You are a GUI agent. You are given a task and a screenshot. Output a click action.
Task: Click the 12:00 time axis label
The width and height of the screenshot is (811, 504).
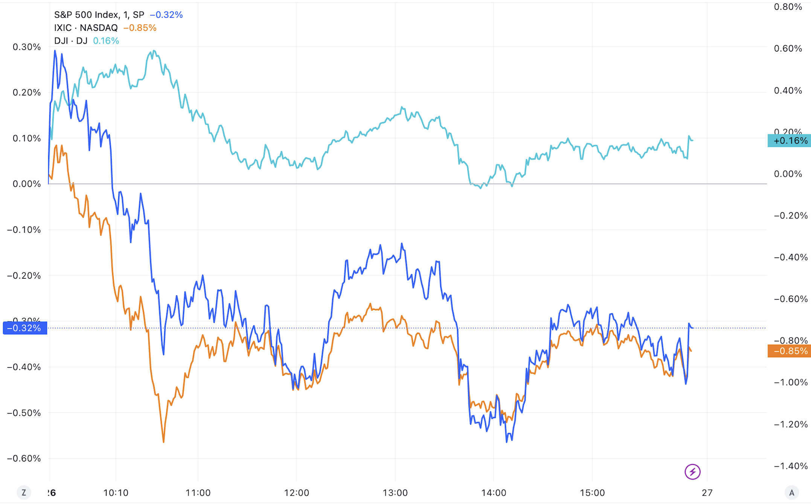coord(296,493)
